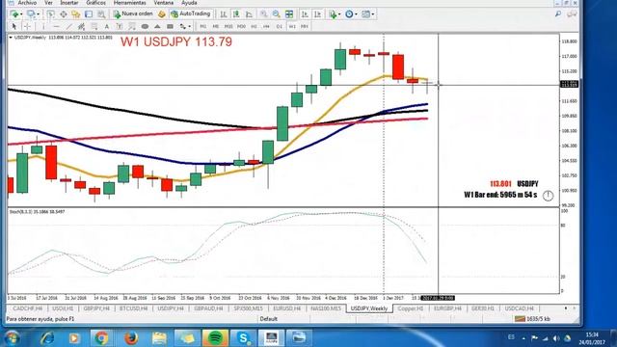The height and width of the screenshot is (347, 617).
Task: Open the Gráficos menu
Action: pyautogui.click(x=96, y=3)
